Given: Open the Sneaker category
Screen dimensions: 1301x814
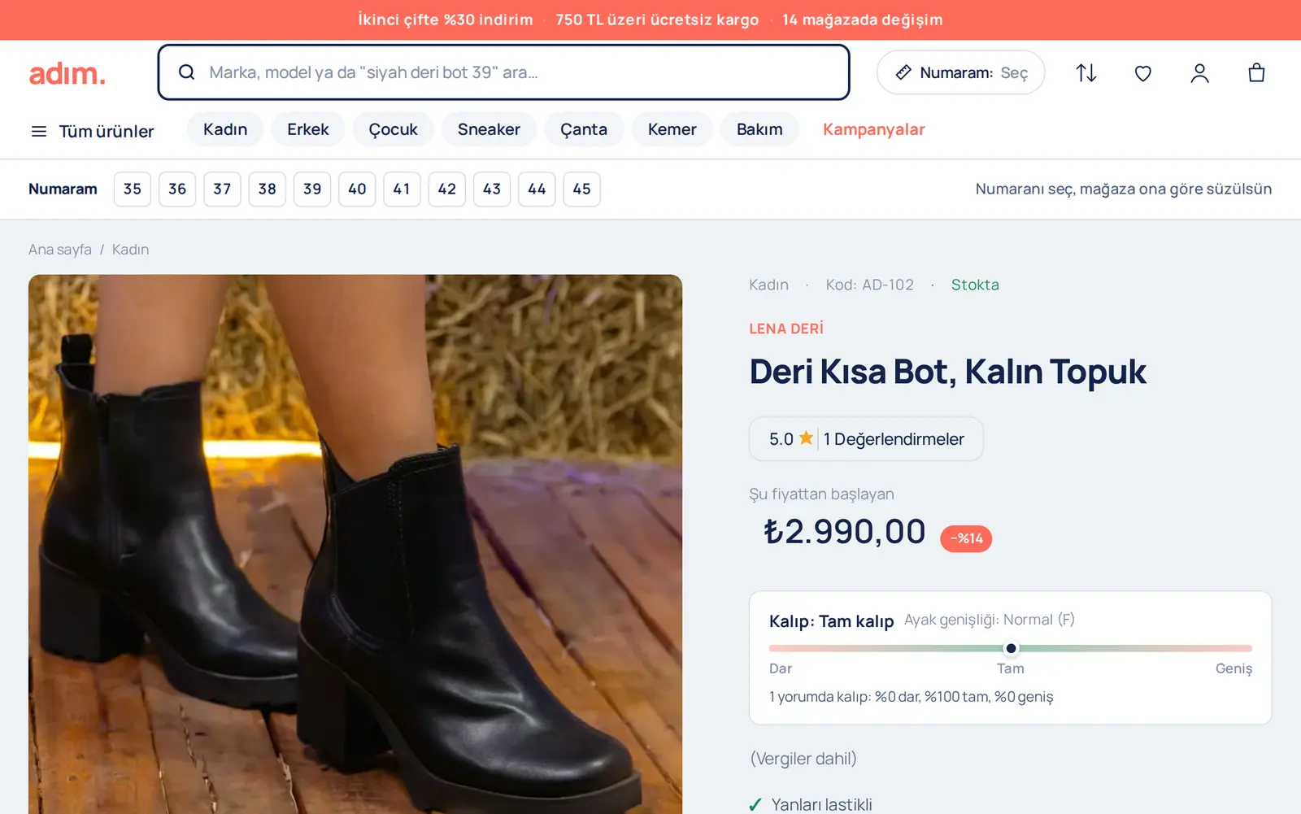Looking at the screenshot, I should (489, 129).
